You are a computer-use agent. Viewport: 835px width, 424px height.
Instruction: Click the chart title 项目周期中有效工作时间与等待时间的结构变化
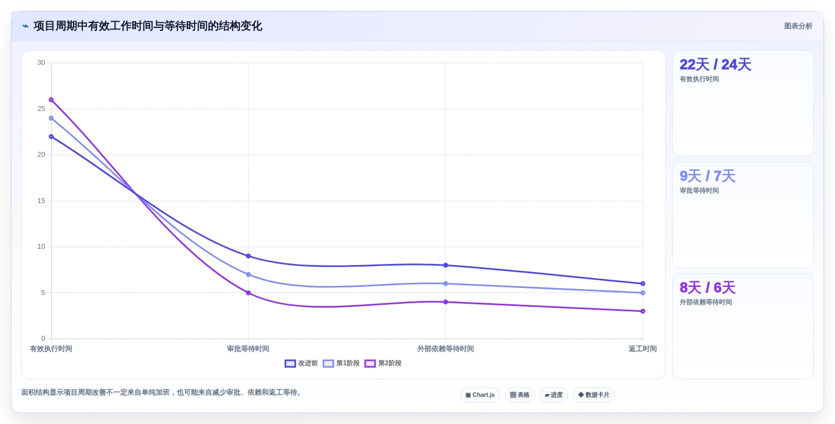(148, 26)
